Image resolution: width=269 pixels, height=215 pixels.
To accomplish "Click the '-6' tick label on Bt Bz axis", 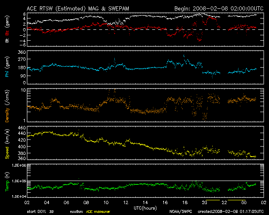I will pyautogui.click(x=22, y=45).
